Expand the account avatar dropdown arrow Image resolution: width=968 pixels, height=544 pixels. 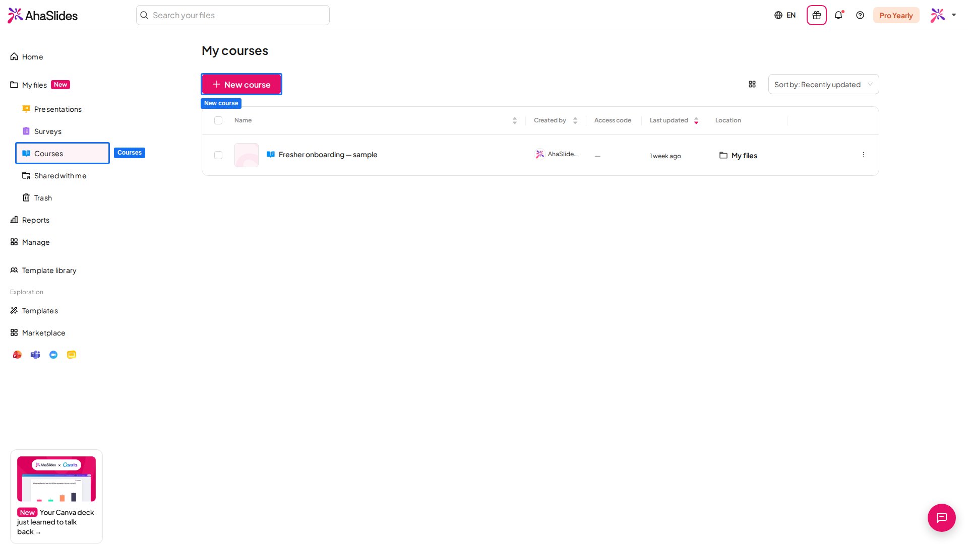point(954,15)
